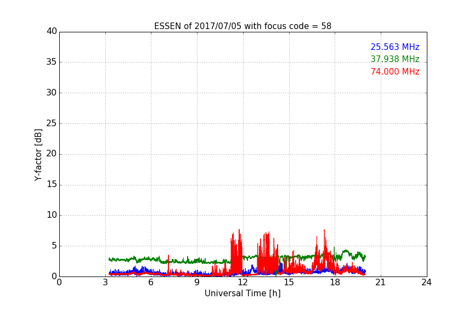The image size is (474, 316).
Task: Click x-axis tick label 12
Action: pos(242,283)
